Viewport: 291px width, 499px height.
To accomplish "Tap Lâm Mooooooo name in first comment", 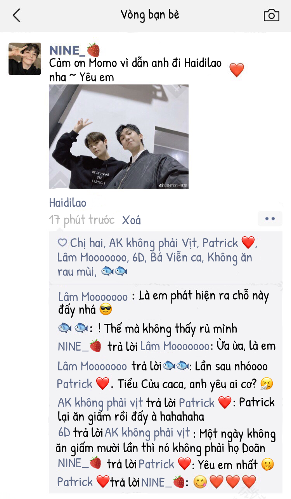I will (93, 297).
